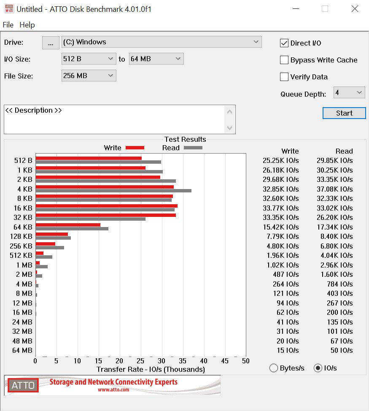Screen dimensions: 369x411
Task: Click the 64 MB row label in chart
Action: point(22,351)
